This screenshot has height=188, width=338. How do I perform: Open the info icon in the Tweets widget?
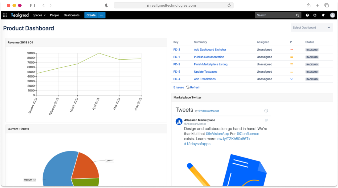266,111
